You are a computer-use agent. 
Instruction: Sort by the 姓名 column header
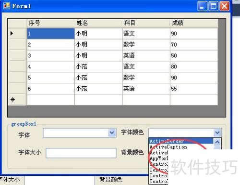pos(98,23)
